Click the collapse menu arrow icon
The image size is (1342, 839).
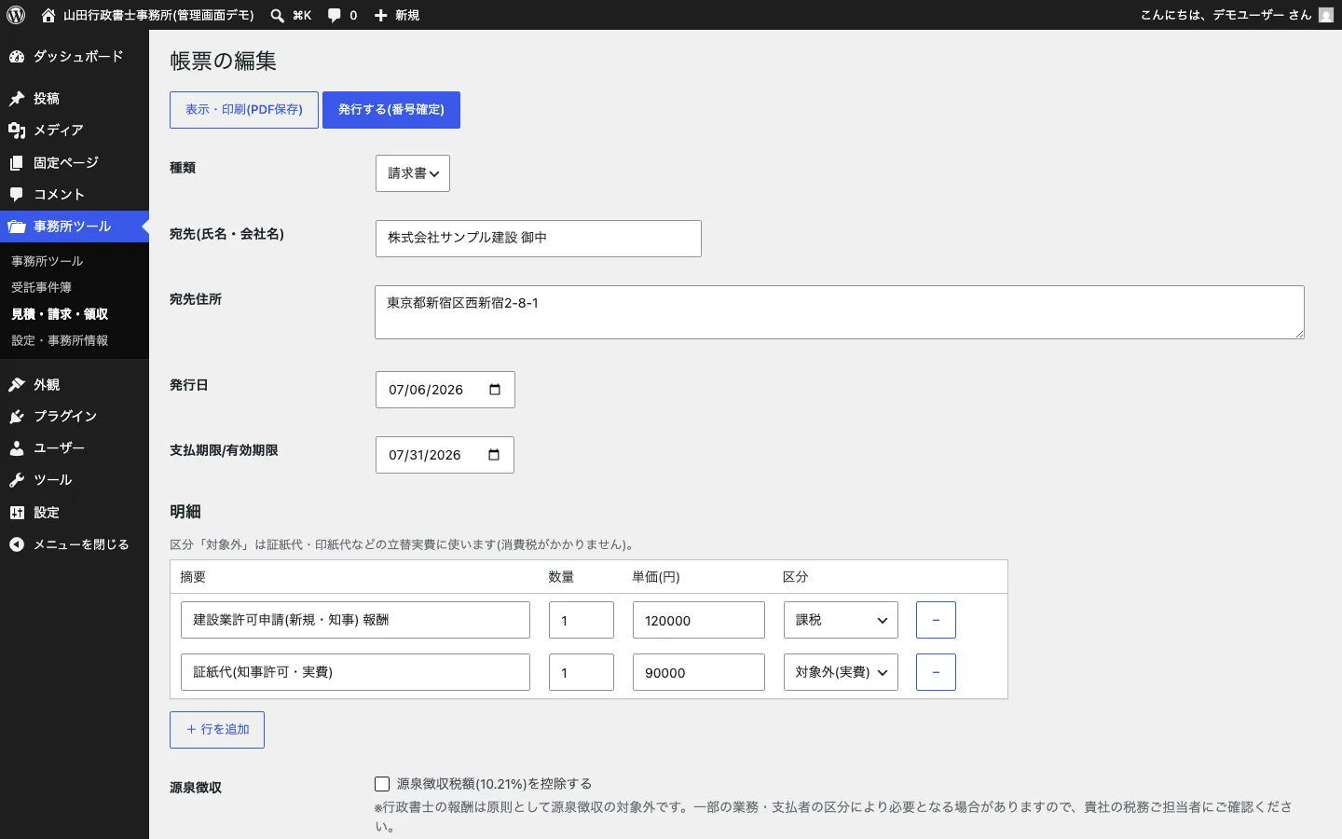click(x=17, y=544)
